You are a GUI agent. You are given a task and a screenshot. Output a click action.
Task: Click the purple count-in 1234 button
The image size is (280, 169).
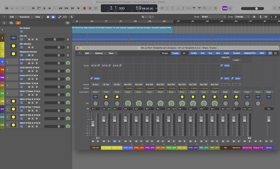(225, 8)
